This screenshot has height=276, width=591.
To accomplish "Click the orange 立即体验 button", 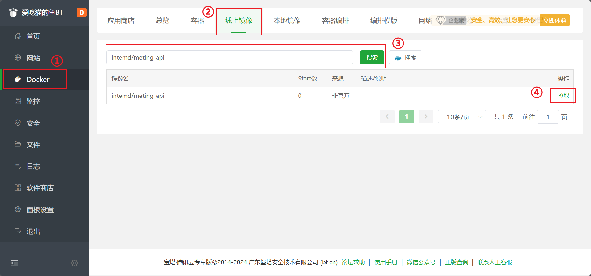I will click(x=554, y=20).
